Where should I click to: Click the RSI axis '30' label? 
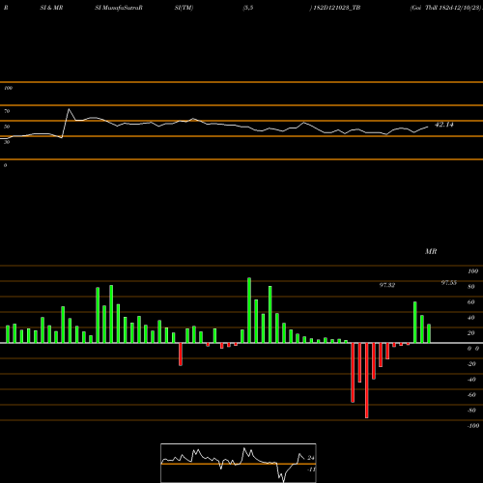7,142
